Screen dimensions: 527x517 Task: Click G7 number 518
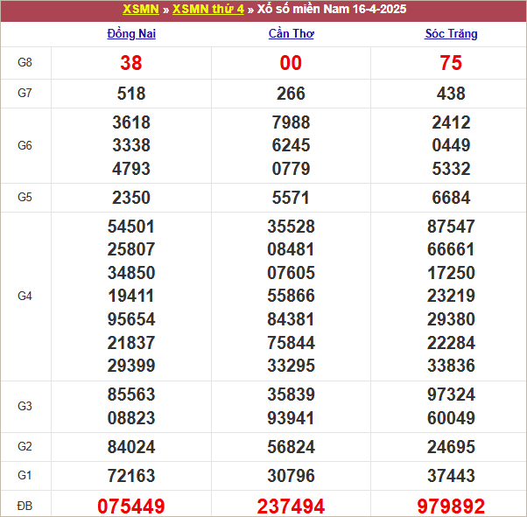[x=131, y=94]
